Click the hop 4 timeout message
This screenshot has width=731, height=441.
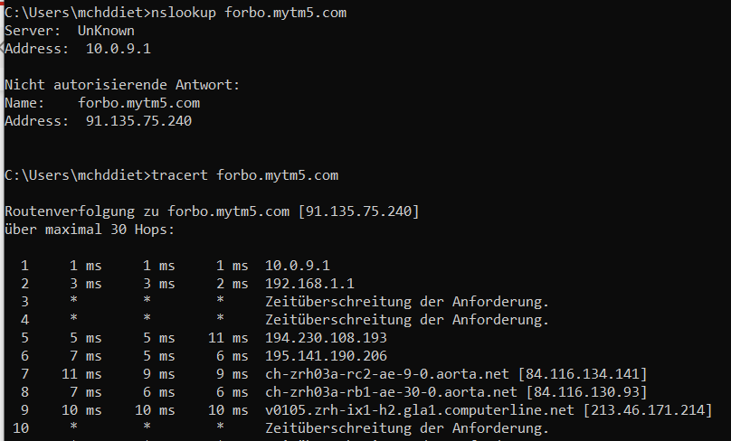pyautogui.click(x=406, y=319)
